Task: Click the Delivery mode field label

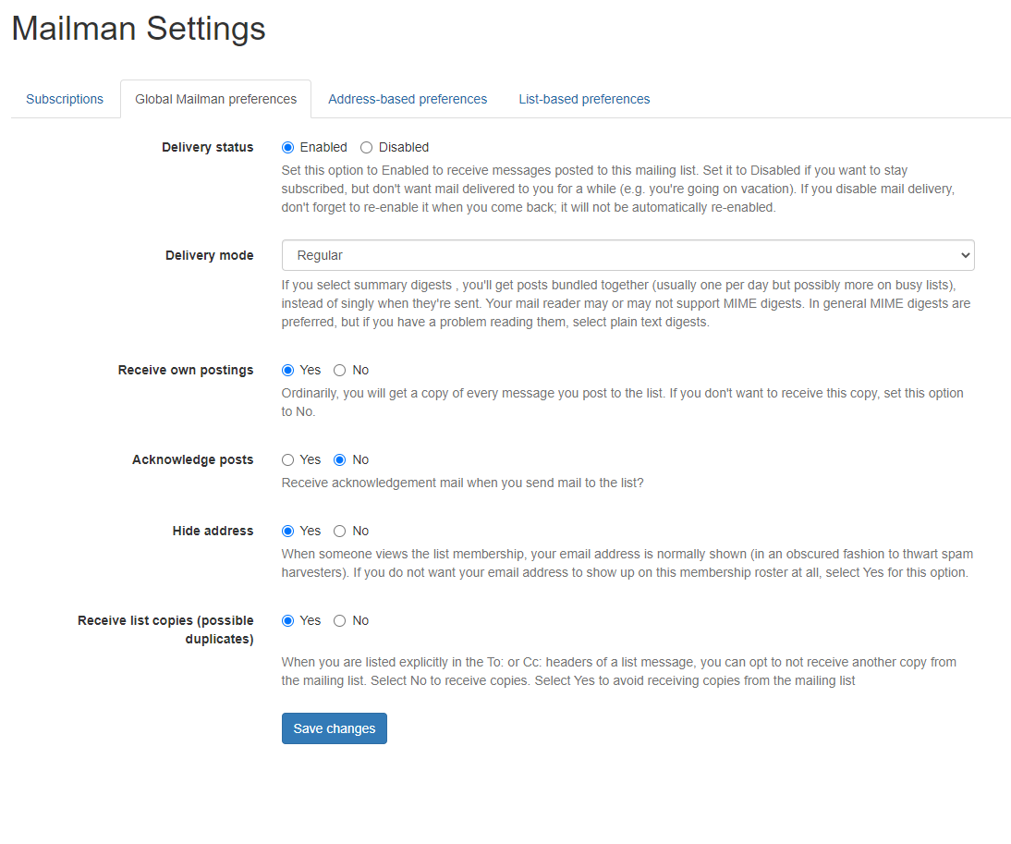Action: click(x=209, y=255)
